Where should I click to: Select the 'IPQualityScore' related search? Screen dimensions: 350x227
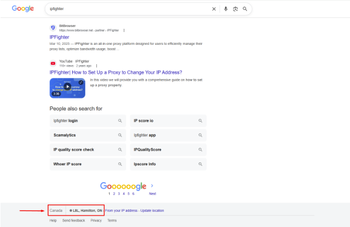click(169, 150)
